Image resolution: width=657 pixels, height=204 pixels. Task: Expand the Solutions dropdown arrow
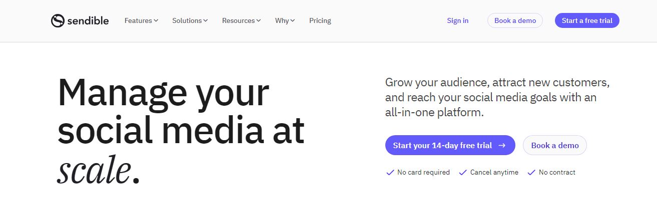tap(205, 20)
